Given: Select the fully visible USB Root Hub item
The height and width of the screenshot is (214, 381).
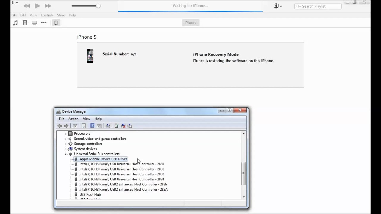Looking at the screenshot, I should tap(90, 195).
